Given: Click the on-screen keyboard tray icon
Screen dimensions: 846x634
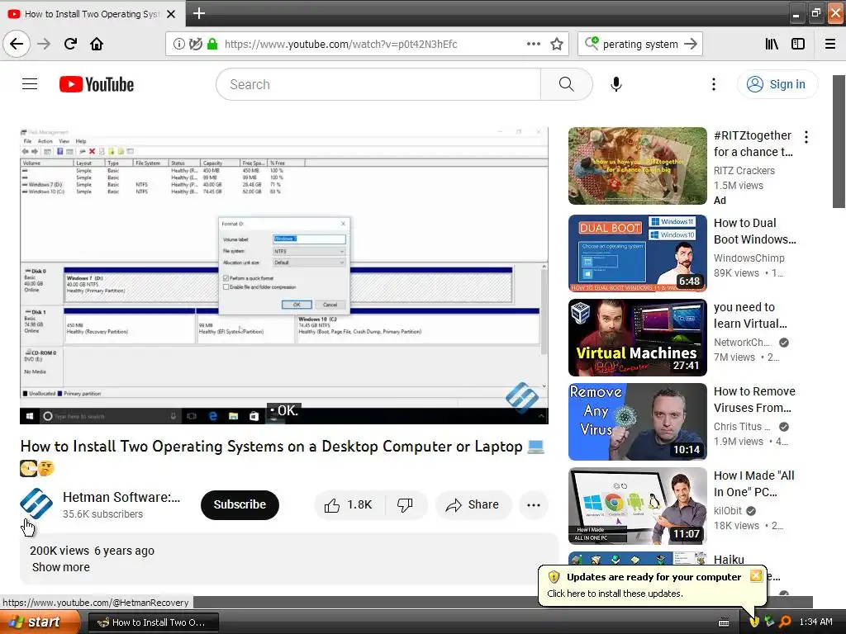Looking at the screenshot, I should point(724,622).
